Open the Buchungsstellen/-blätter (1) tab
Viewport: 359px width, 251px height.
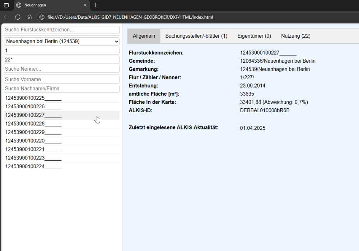point(196,36)
